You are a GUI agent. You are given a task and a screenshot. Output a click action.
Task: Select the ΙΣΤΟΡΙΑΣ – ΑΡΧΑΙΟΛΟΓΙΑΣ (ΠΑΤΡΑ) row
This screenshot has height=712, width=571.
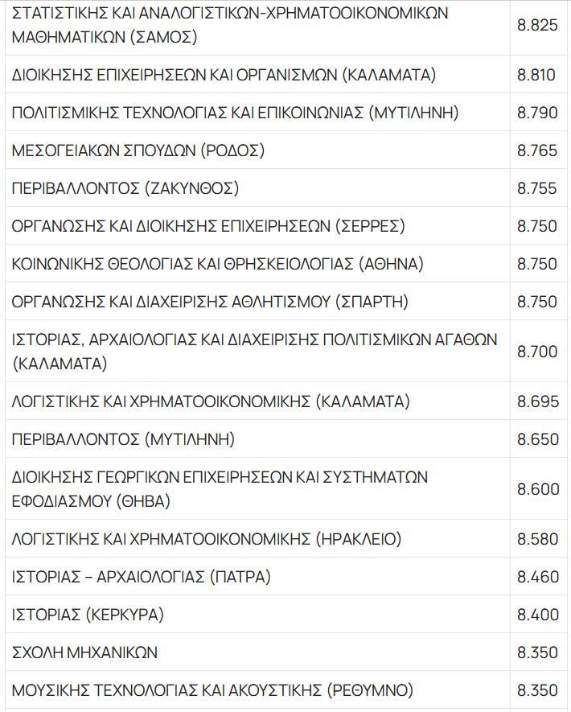(x=142, y=577)
